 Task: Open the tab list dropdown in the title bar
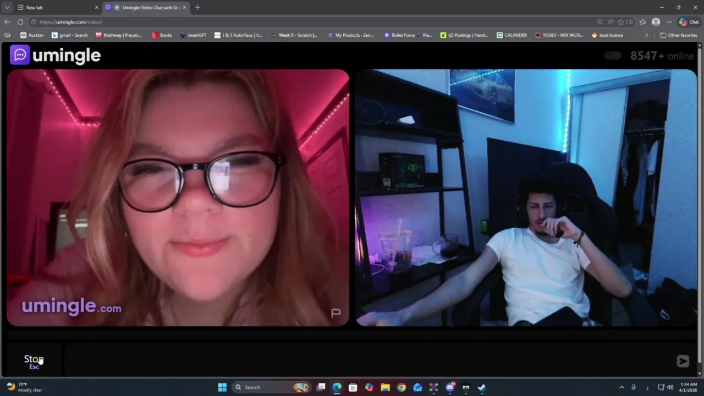7,7
